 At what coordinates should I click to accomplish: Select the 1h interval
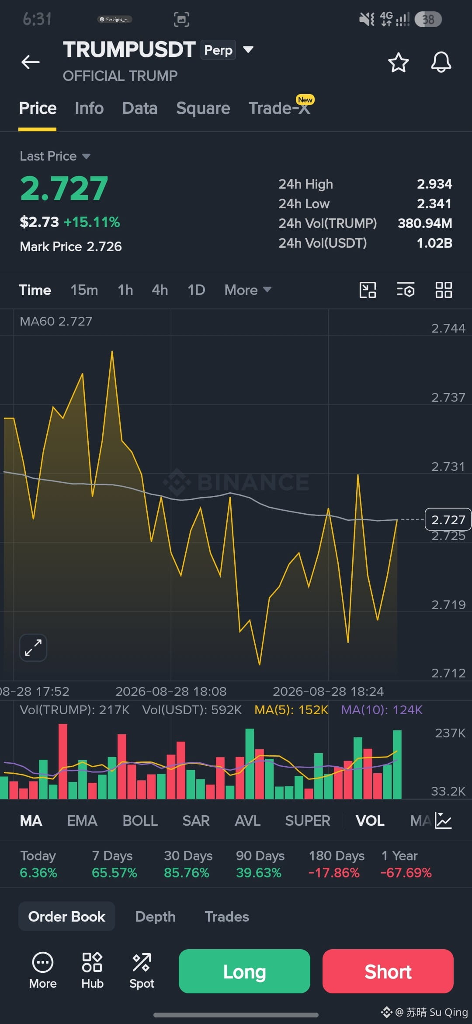[x=125, y=290]
